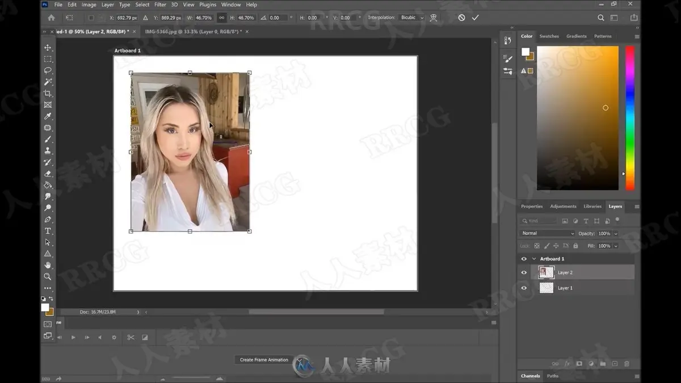
Task: Click the add layer mask icon
Action: (x=579, y=364)
